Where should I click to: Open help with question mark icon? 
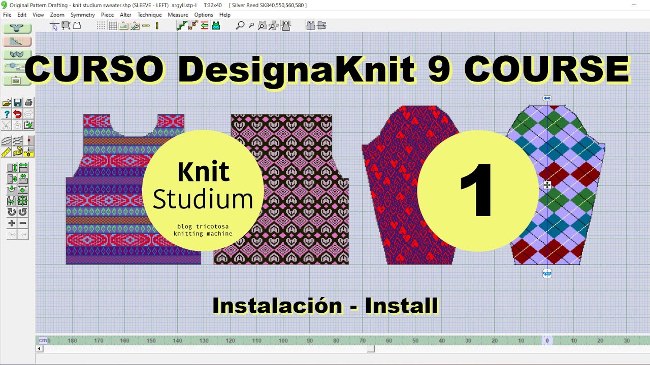pos(7,114)
